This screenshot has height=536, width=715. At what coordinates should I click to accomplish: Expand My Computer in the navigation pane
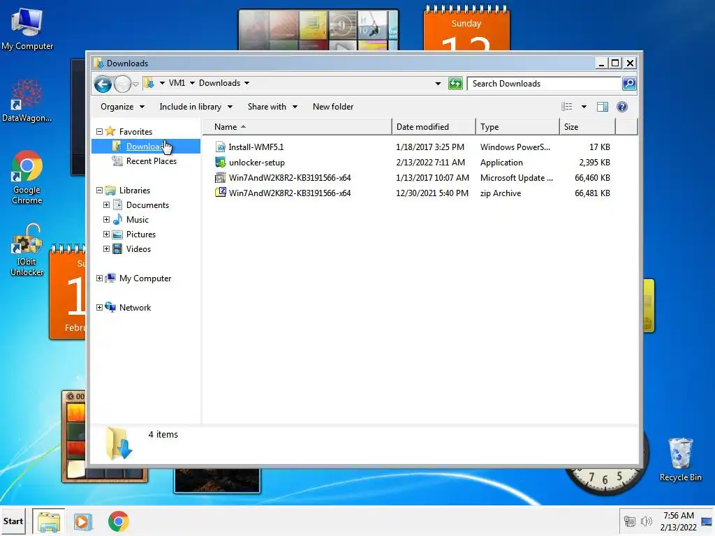click(x=99, y=278)
